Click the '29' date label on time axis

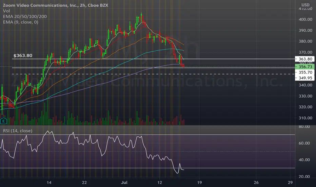point(290,183)
